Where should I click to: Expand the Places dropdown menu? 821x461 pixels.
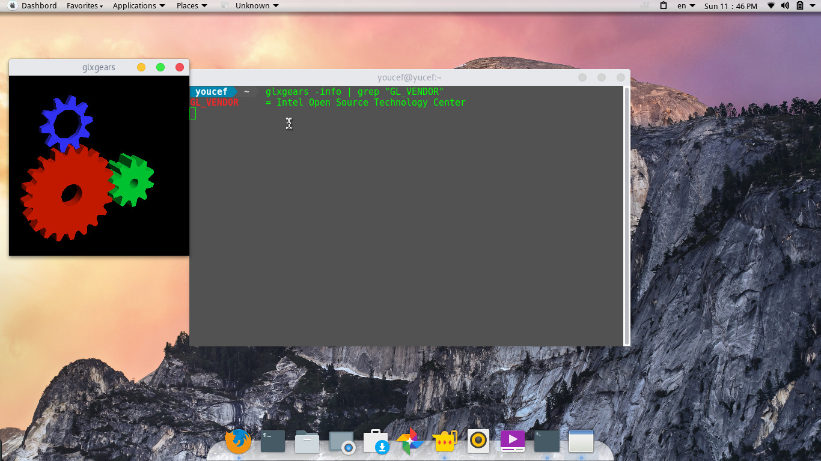[x=192, y=5]
